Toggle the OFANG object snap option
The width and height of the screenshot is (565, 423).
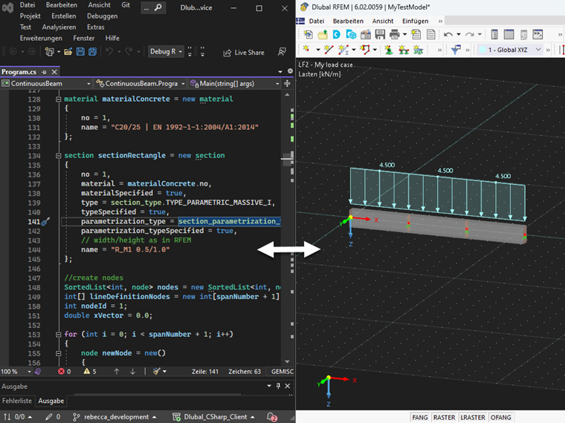point(500,418)
